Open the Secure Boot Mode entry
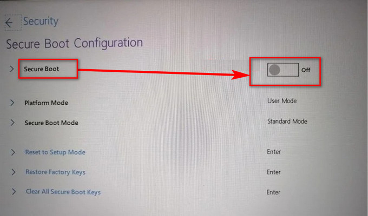The width and height of the screenshot is (368, 216). [x=51, y=123]
